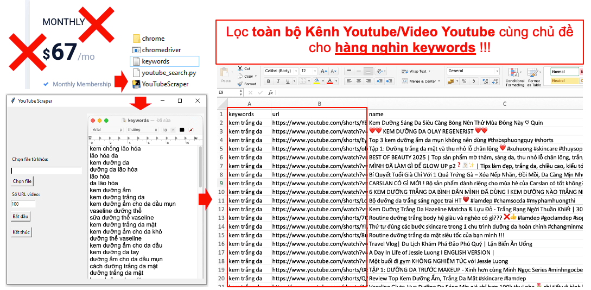Select the youtube_search.py file
Viewport: 591px width, 290px height.
click(x=164, y=73)
